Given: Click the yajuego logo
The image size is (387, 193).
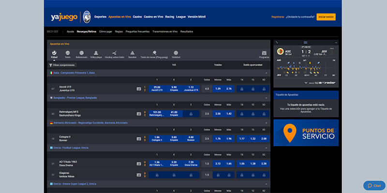Looking at the screenshot, I should [x=64, y=17].
